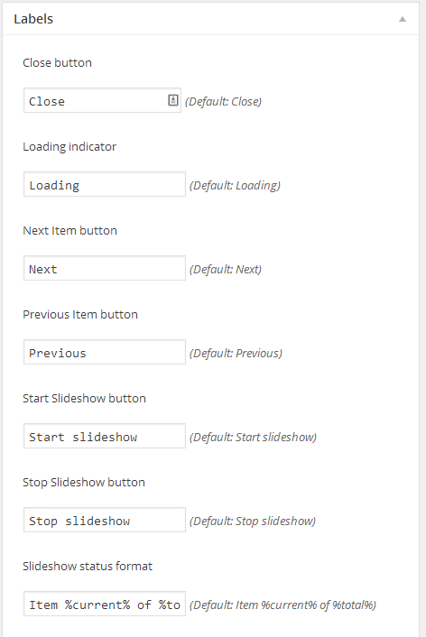
Task: Click the Slideshow status format field
Action: click(x=105, y=605)
